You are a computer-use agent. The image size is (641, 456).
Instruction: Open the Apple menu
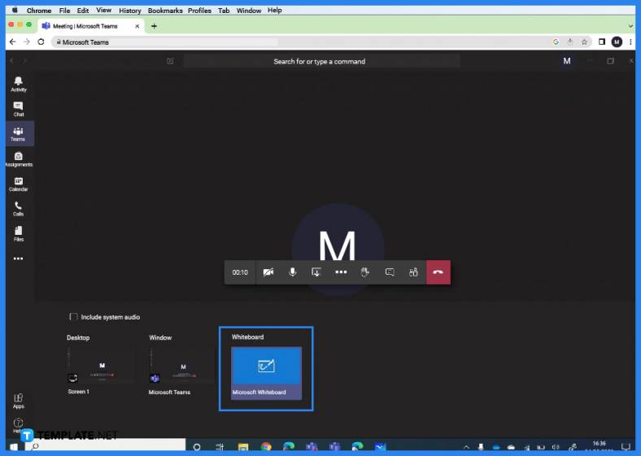coord(15,11)
